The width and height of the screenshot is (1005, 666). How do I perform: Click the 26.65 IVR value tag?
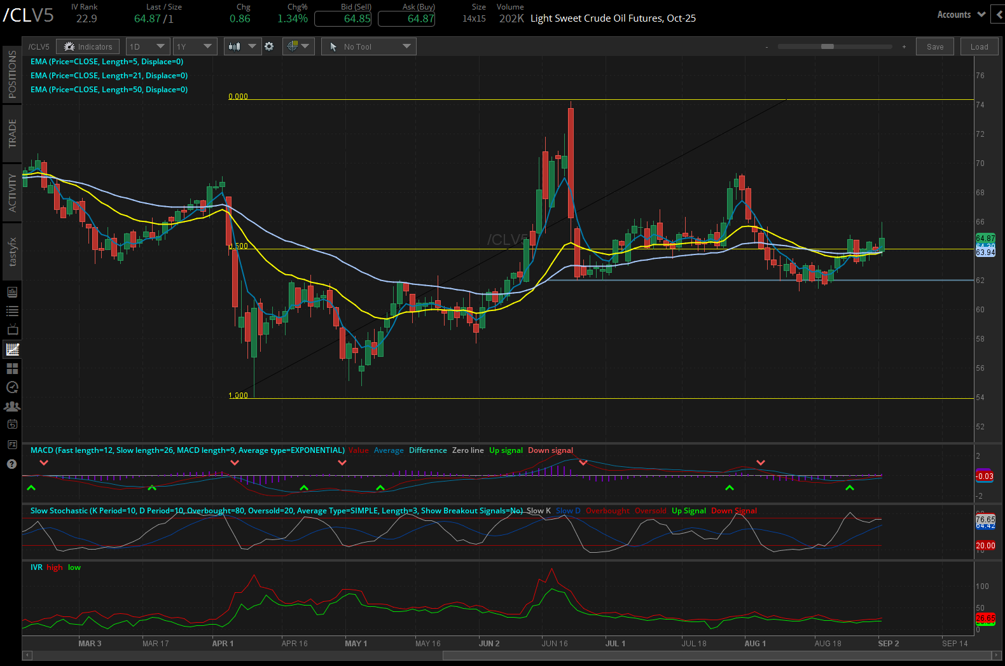pyautogui.click(x=985, y=618)
